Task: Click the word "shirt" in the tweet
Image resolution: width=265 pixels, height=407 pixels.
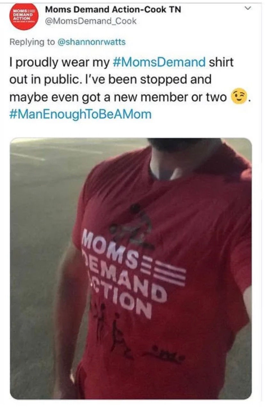Action: 221,62
